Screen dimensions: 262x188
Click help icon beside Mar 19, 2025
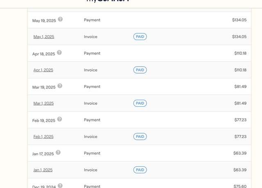pos(60,86)
